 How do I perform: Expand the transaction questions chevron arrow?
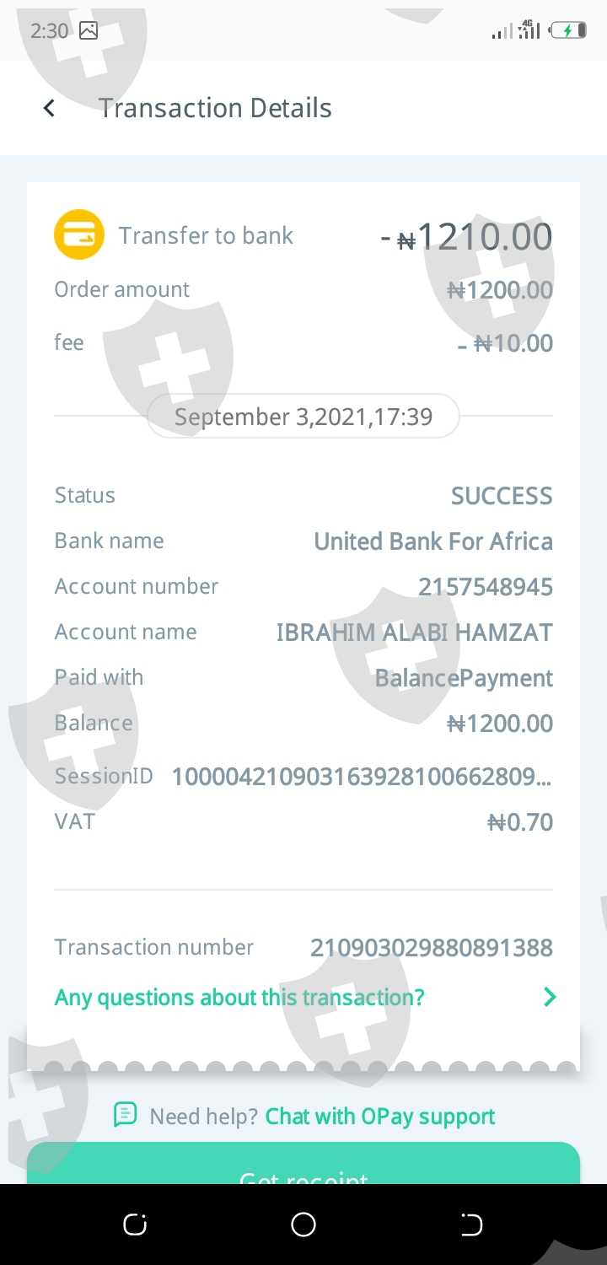click(x=550, y=998)
